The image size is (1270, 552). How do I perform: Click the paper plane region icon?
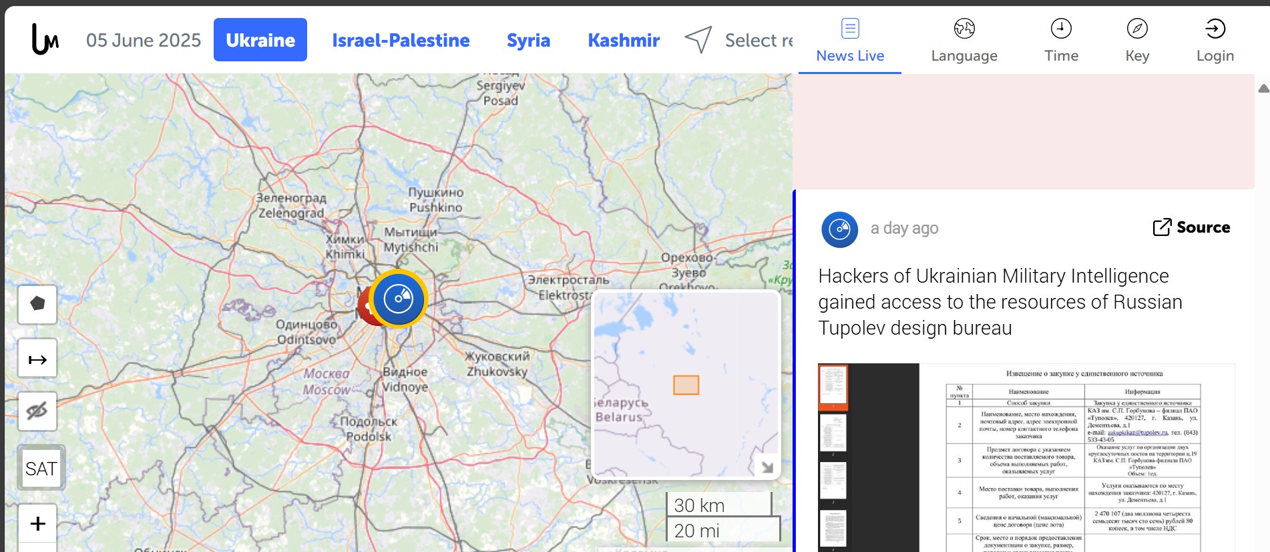tap(698, 40)
